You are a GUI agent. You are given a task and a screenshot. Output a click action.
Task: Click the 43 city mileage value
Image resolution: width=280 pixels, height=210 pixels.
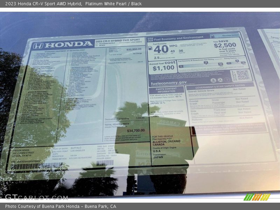coord(173,51)
